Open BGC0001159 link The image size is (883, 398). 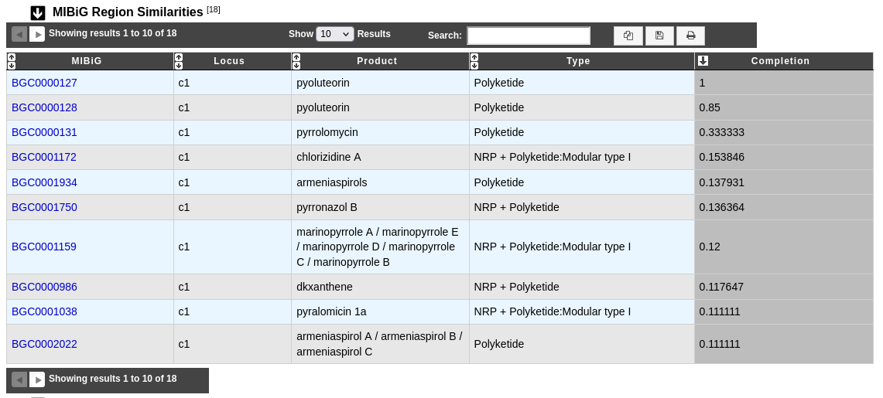point(44,247)
